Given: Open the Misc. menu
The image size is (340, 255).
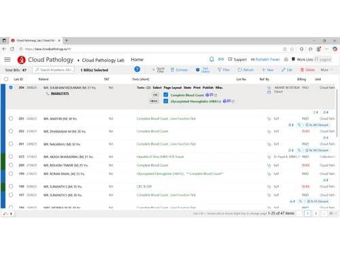Looking at the screenshot, I should [219, 88].
